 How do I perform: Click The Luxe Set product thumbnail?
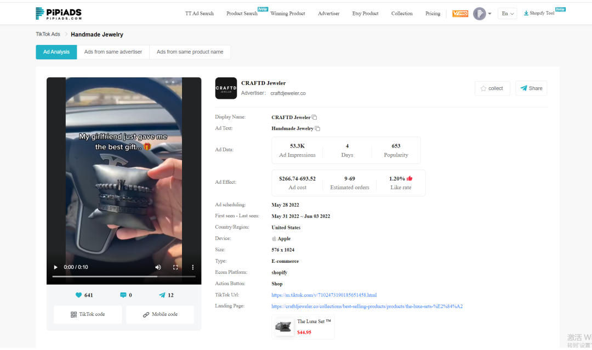point(283,327)
